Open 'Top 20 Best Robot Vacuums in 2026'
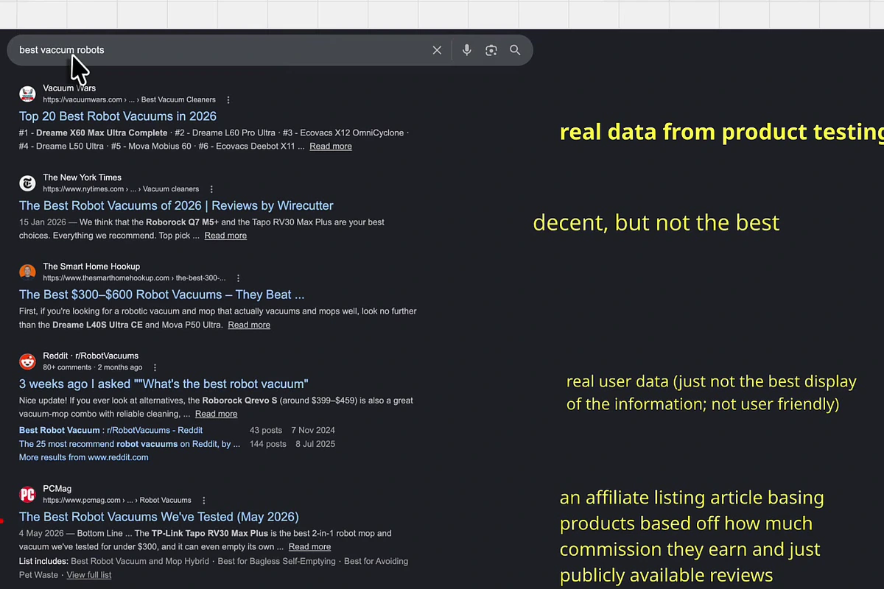The width and height of the screenshot is (884, 589). click(x=118, y=116)
